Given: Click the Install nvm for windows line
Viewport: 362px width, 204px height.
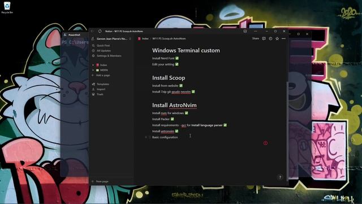Looking at the screenshot, I should 170,113.
